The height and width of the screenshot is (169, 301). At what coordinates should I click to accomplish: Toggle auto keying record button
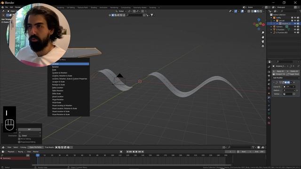click(121, 152)
